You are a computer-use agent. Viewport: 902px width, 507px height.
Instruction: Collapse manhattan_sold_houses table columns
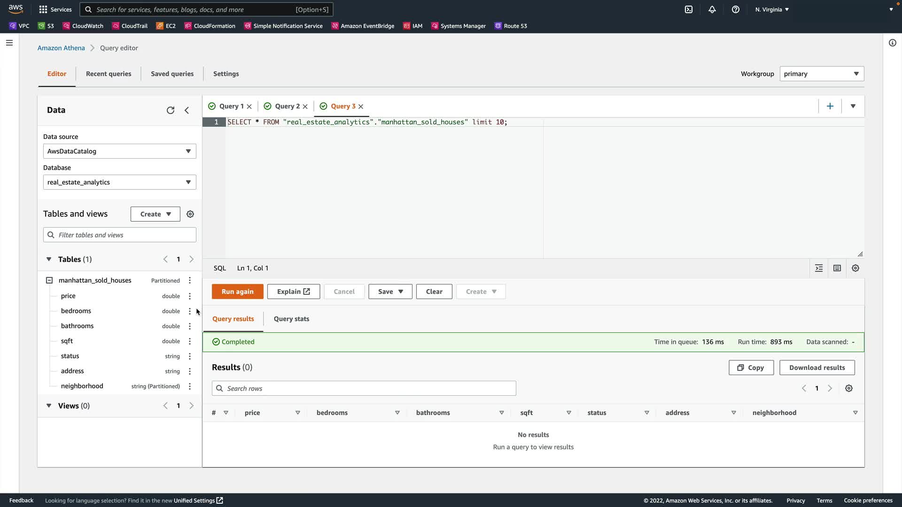point(49,280)
